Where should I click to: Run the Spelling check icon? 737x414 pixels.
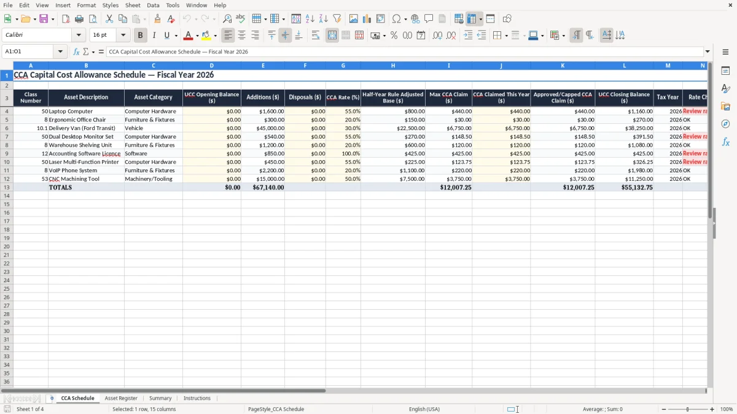click(241, 19)
